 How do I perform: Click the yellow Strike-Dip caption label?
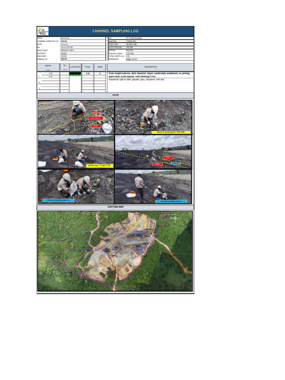99,166
